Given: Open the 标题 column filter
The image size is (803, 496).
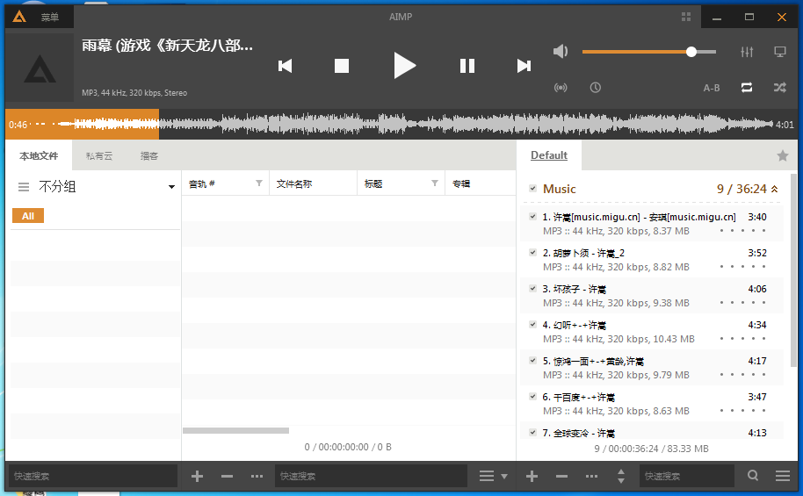Looking at the screenshot, I should pos(435,183).
